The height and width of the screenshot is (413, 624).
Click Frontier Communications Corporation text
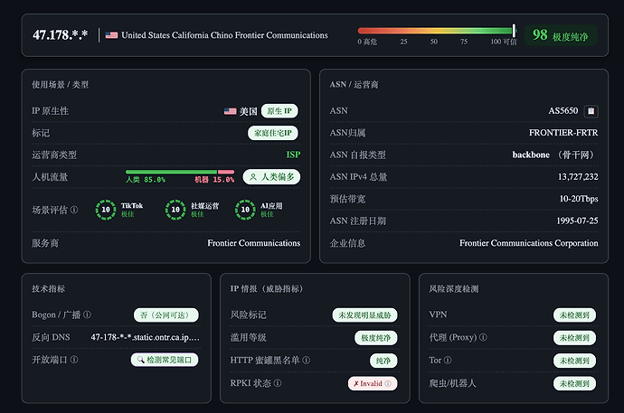pos(528,243)
